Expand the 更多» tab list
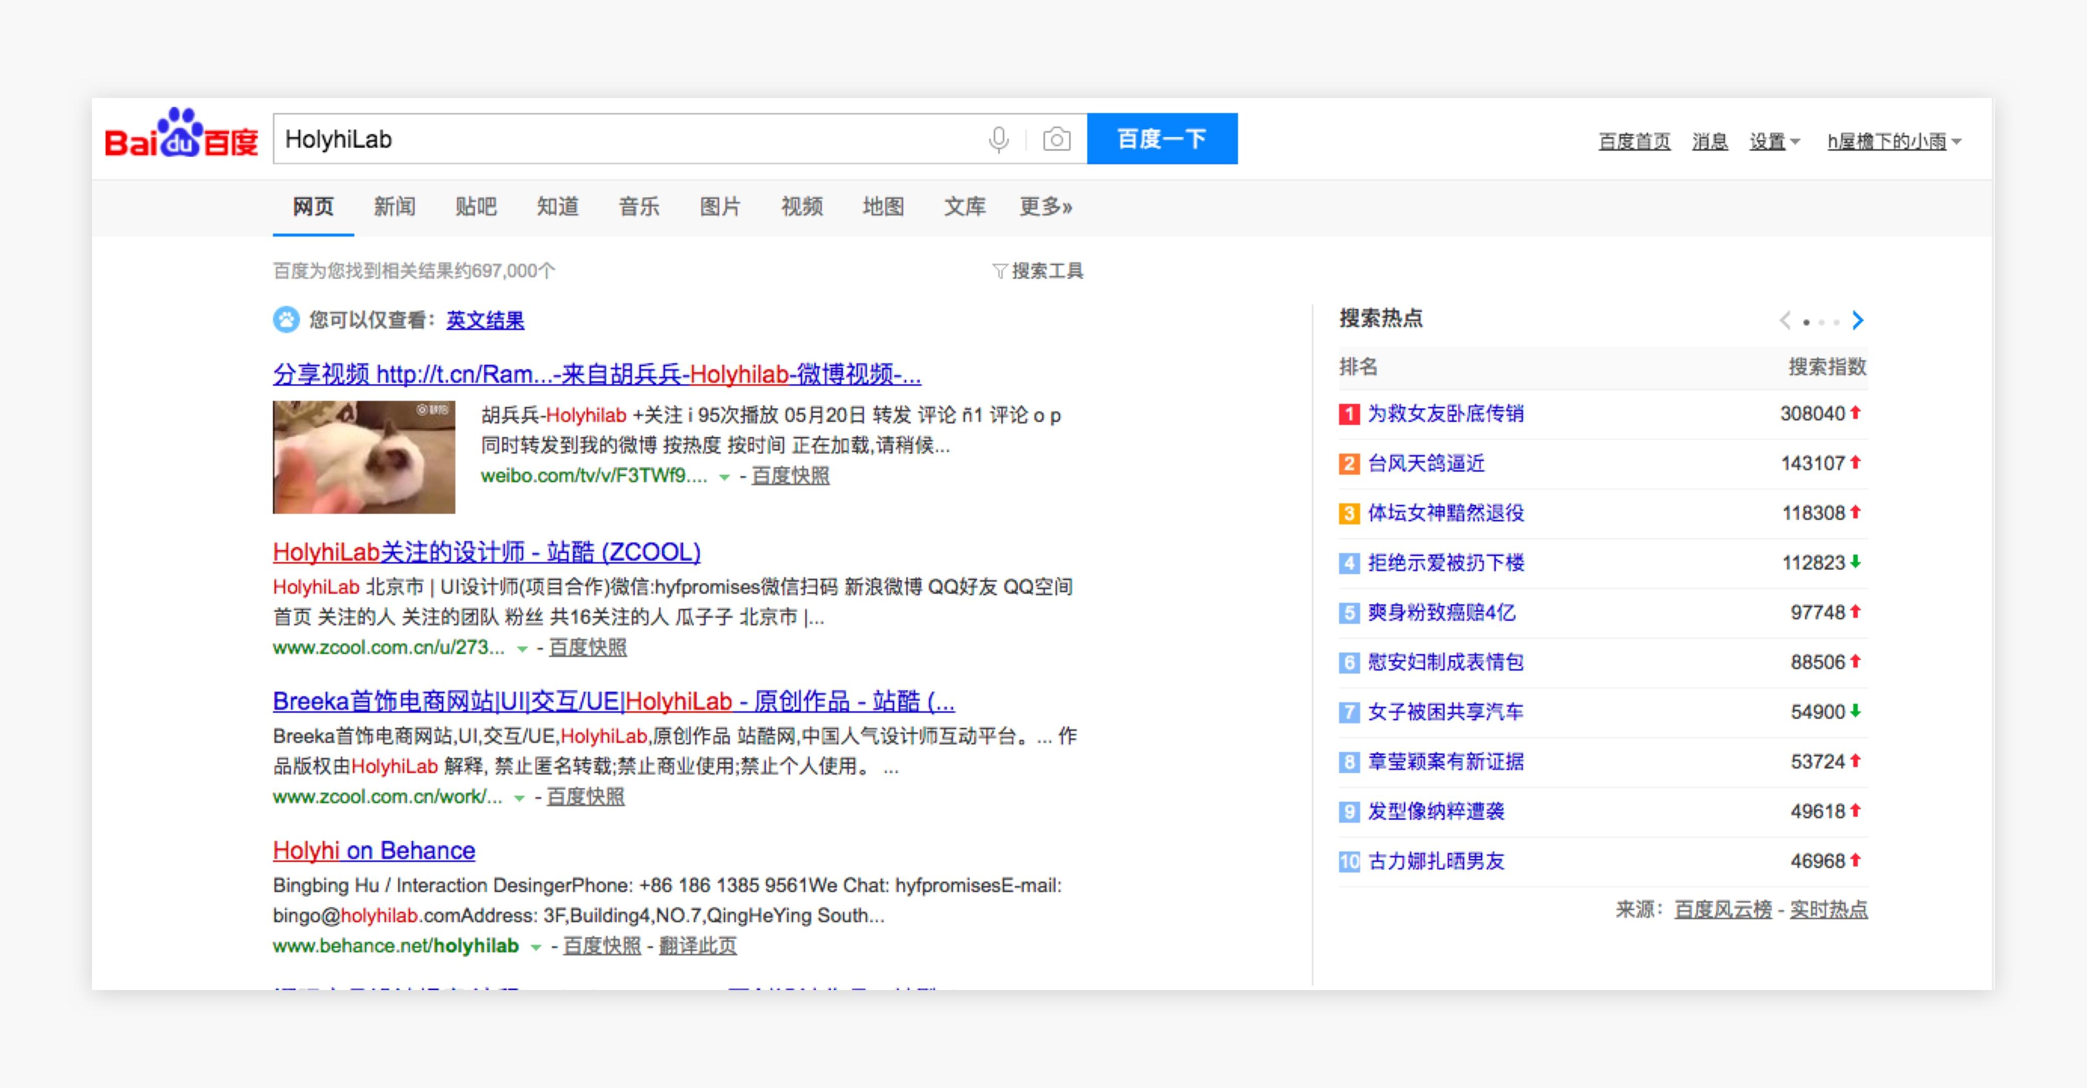This screenshot has height=1088, width=2087. point(1045,206)
